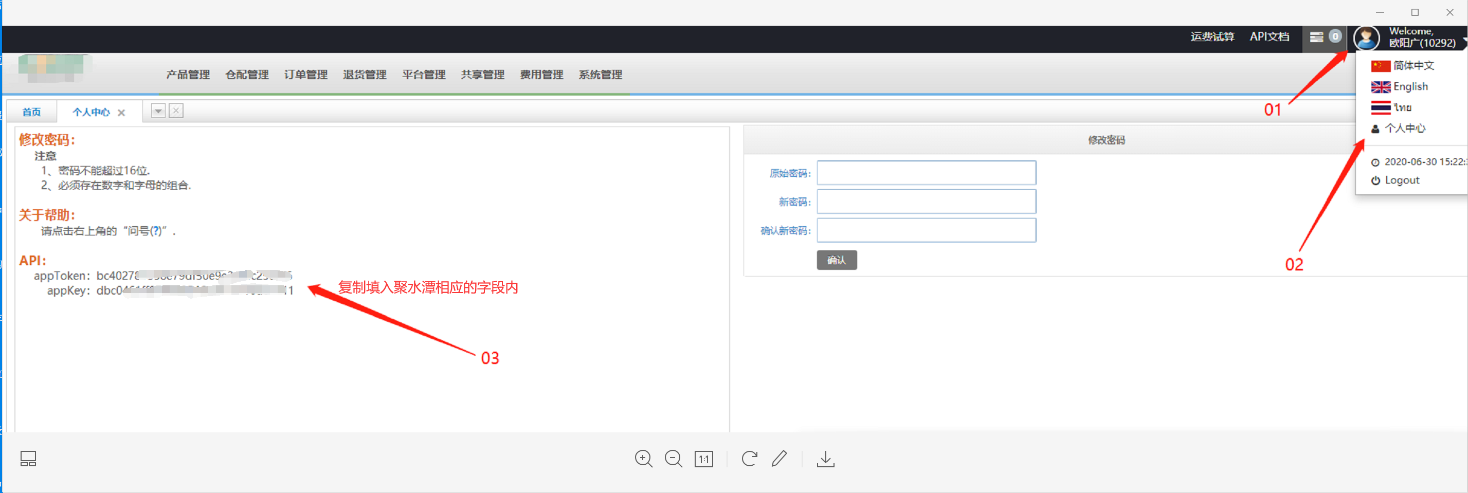Select English language option
This screenshot has width=1468, height=493.
coord(1410,87)
